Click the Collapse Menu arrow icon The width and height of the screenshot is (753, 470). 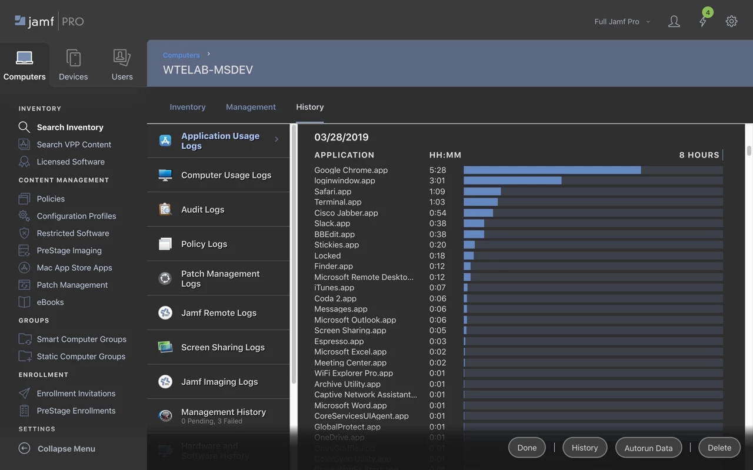tap(24, 448)
